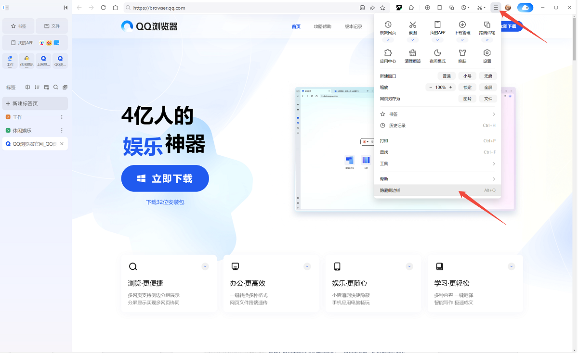Bookmark this page with the star icon in address bar
This screenshot has width=578, height=353.
tap(382, 8)
